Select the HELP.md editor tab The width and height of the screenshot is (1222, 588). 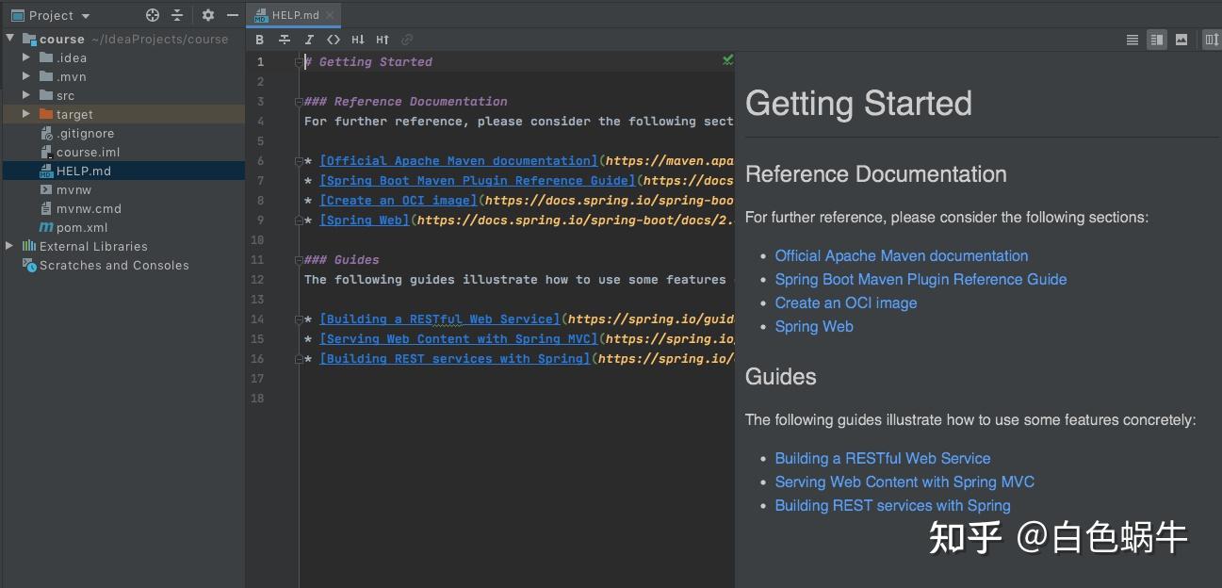pos(294,15)
